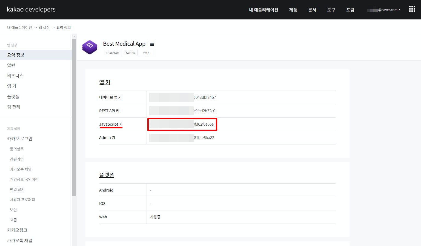
Task: Click the Best Medical App title
Action: [124, 44]
